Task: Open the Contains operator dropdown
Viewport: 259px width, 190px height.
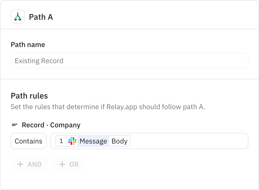Action: [x=28, y=141]
